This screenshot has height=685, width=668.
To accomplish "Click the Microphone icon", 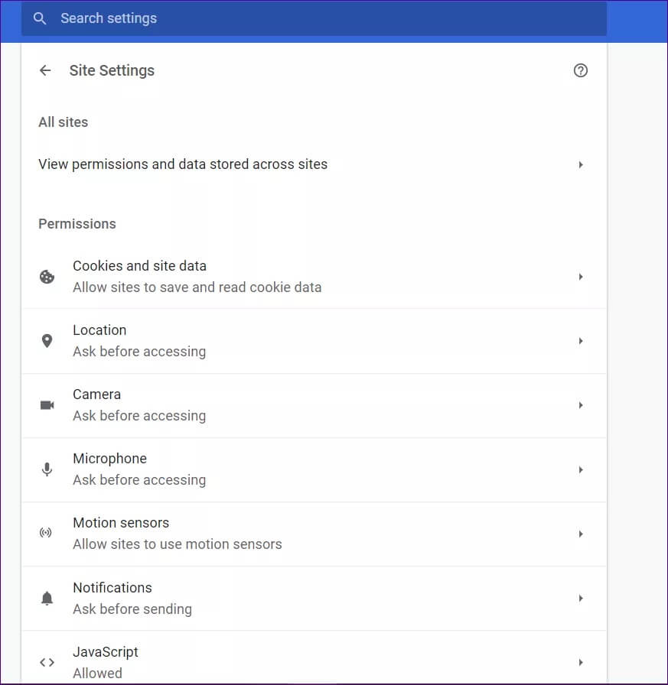I will (47, 469).
